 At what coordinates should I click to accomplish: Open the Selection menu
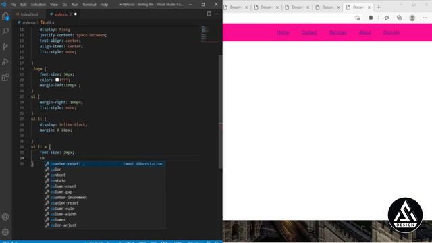click(x=38, y=5)
